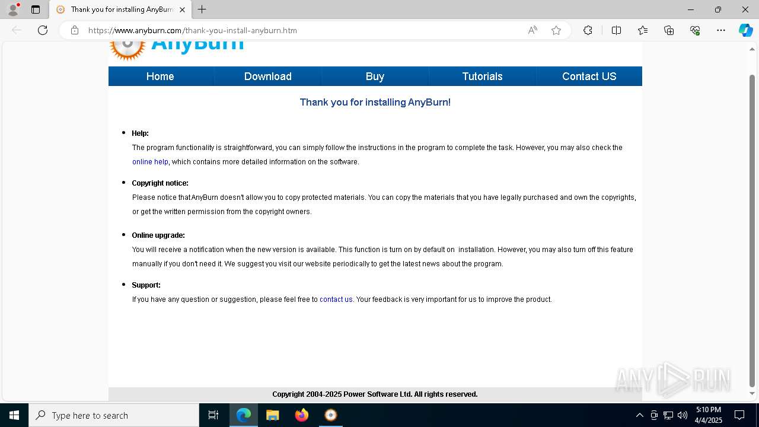The width and height of the screenshot is (759, 427).
Task: Switch to Microsoft Edge on taskbar
Action: click(x=244, y=415)
